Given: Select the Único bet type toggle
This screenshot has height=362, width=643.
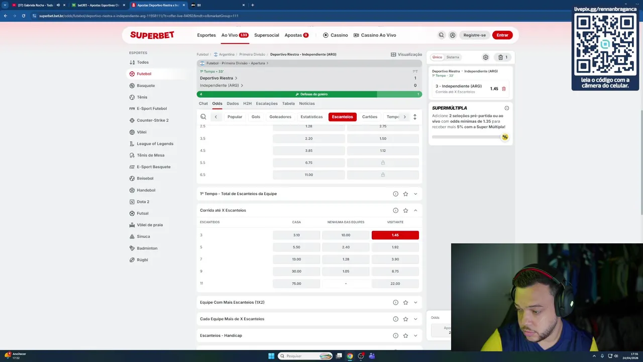Looking at the screenshot, I should (x=437, y=57).
